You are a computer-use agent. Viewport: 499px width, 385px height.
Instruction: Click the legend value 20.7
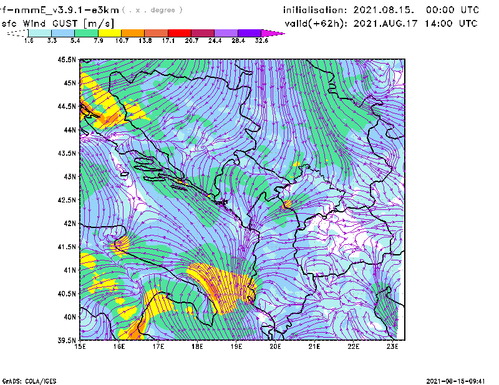pos(191,40)
